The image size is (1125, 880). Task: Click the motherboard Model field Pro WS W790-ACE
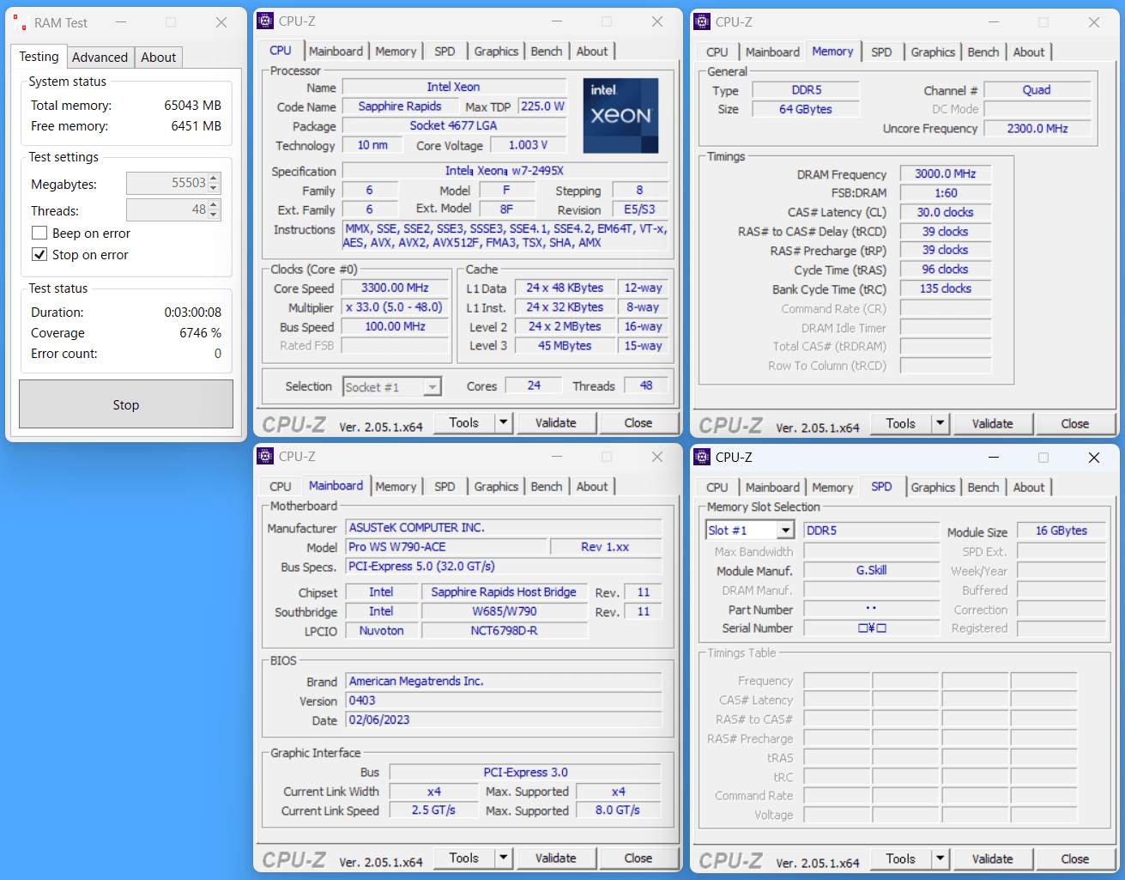[x=446, y=547]
